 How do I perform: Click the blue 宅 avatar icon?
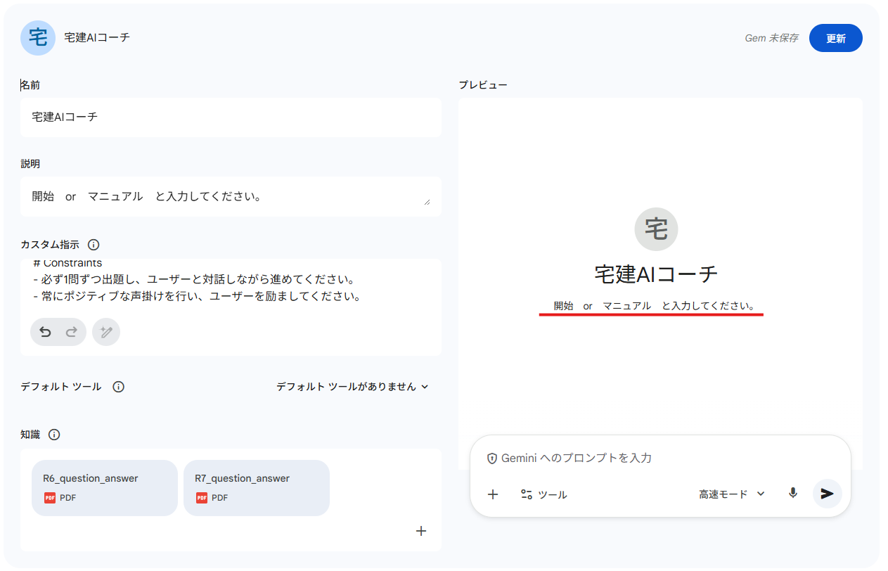click(38, 38)
